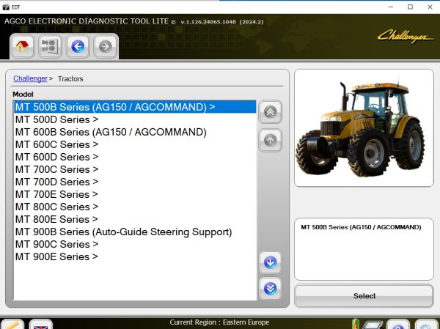Click the pencil icon in bottom bar
This screenshot has width=440, height=329.
12,325
